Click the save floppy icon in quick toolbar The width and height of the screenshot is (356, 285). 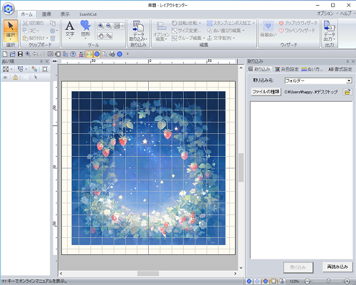click(x=20, y=54)
